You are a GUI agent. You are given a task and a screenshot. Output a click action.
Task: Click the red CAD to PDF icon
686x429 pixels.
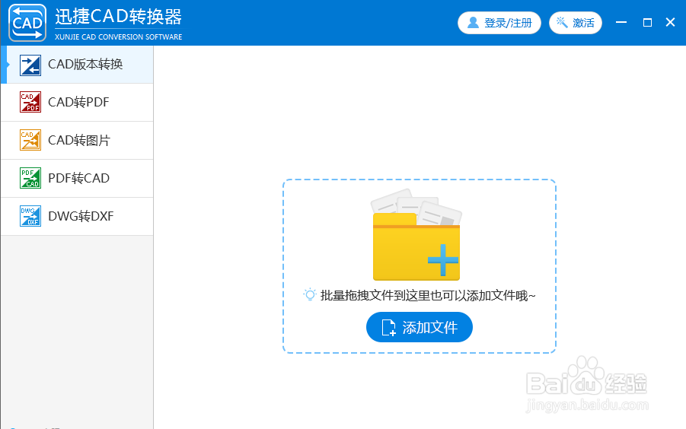tap(30, 102)
